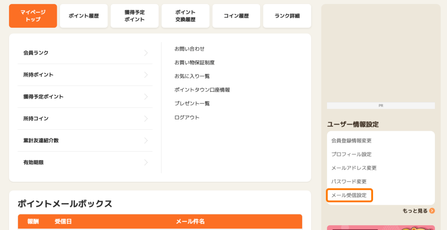Viewport: 447px width, 230px height.
Task: Select the マイページトップ tab
Action: click(33, 16)
